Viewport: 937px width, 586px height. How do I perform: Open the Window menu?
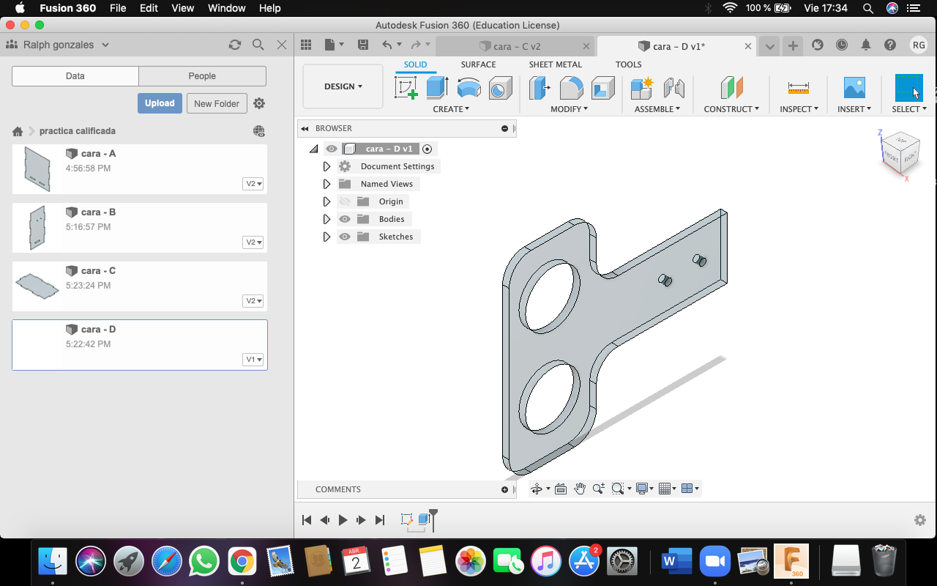[227, 8]
